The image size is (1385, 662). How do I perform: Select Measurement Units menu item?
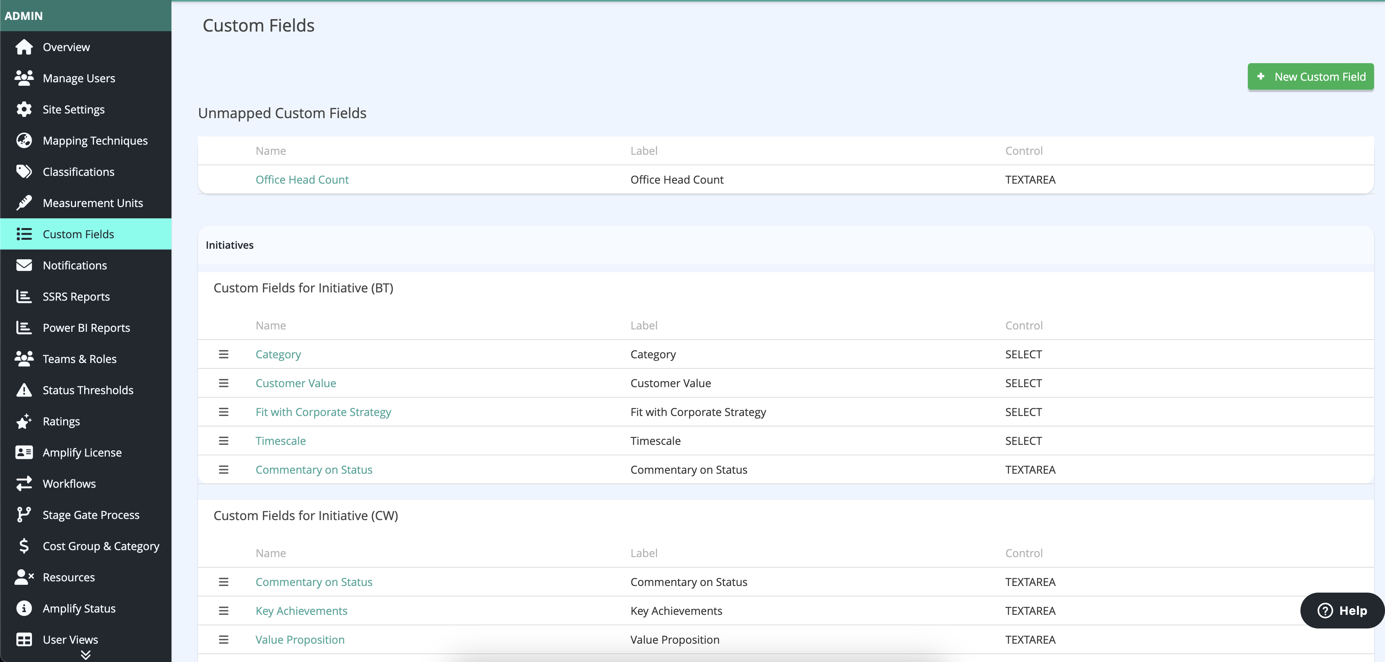[x=85, y=203]
